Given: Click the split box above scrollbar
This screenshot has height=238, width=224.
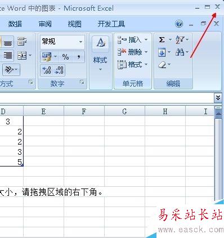Looking at the screenshot, I should [218, 107].
